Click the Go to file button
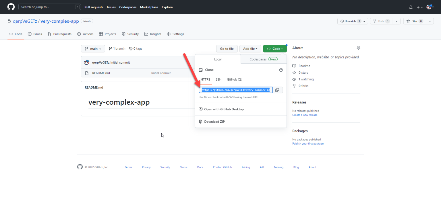The height and width of the screenshot is (215, 441). (x=227, y=49)
